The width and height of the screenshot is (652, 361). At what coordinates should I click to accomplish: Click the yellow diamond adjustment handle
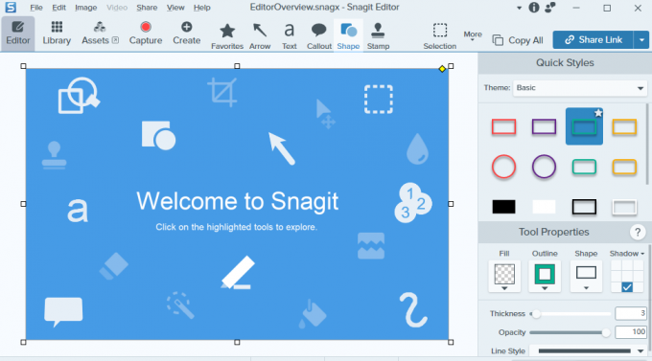442,69
